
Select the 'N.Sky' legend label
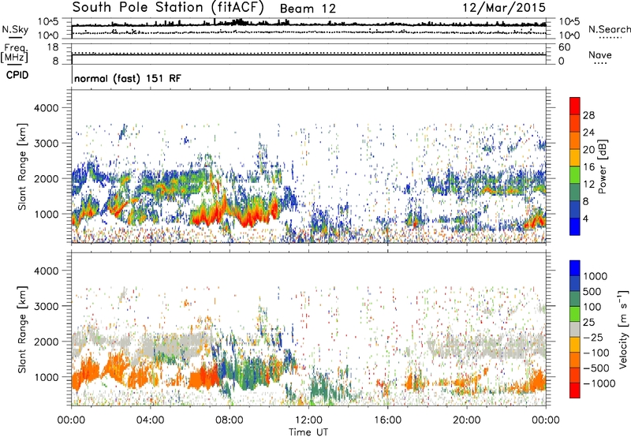(15, 29)
